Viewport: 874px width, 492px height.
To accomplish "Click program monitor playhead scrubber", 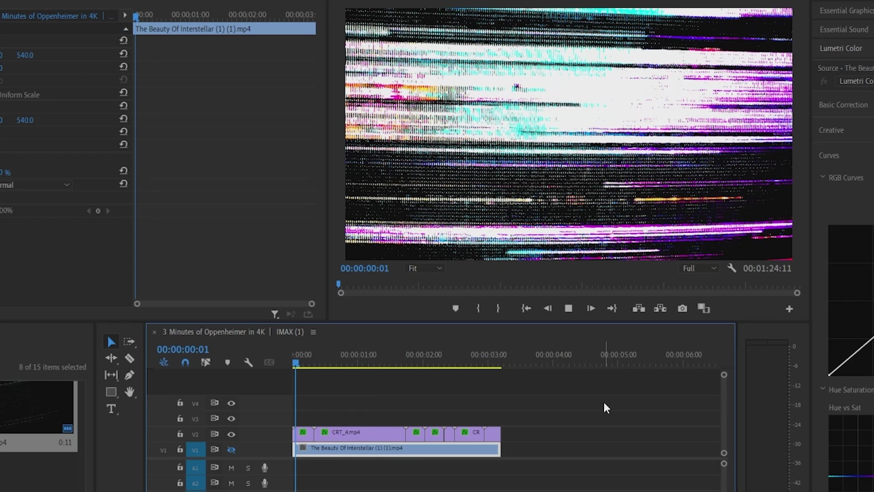I will pos(338,284).
